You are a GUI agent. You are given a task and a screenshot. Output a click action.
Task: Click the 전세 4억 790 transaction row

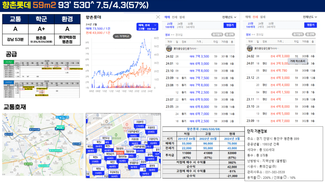pyautogui.click(x=281, y=71)
